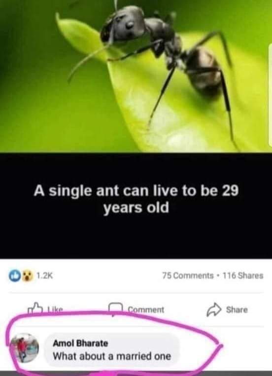
Task: Tap the Comment speech bubble icon
Action: coord(116,309)
